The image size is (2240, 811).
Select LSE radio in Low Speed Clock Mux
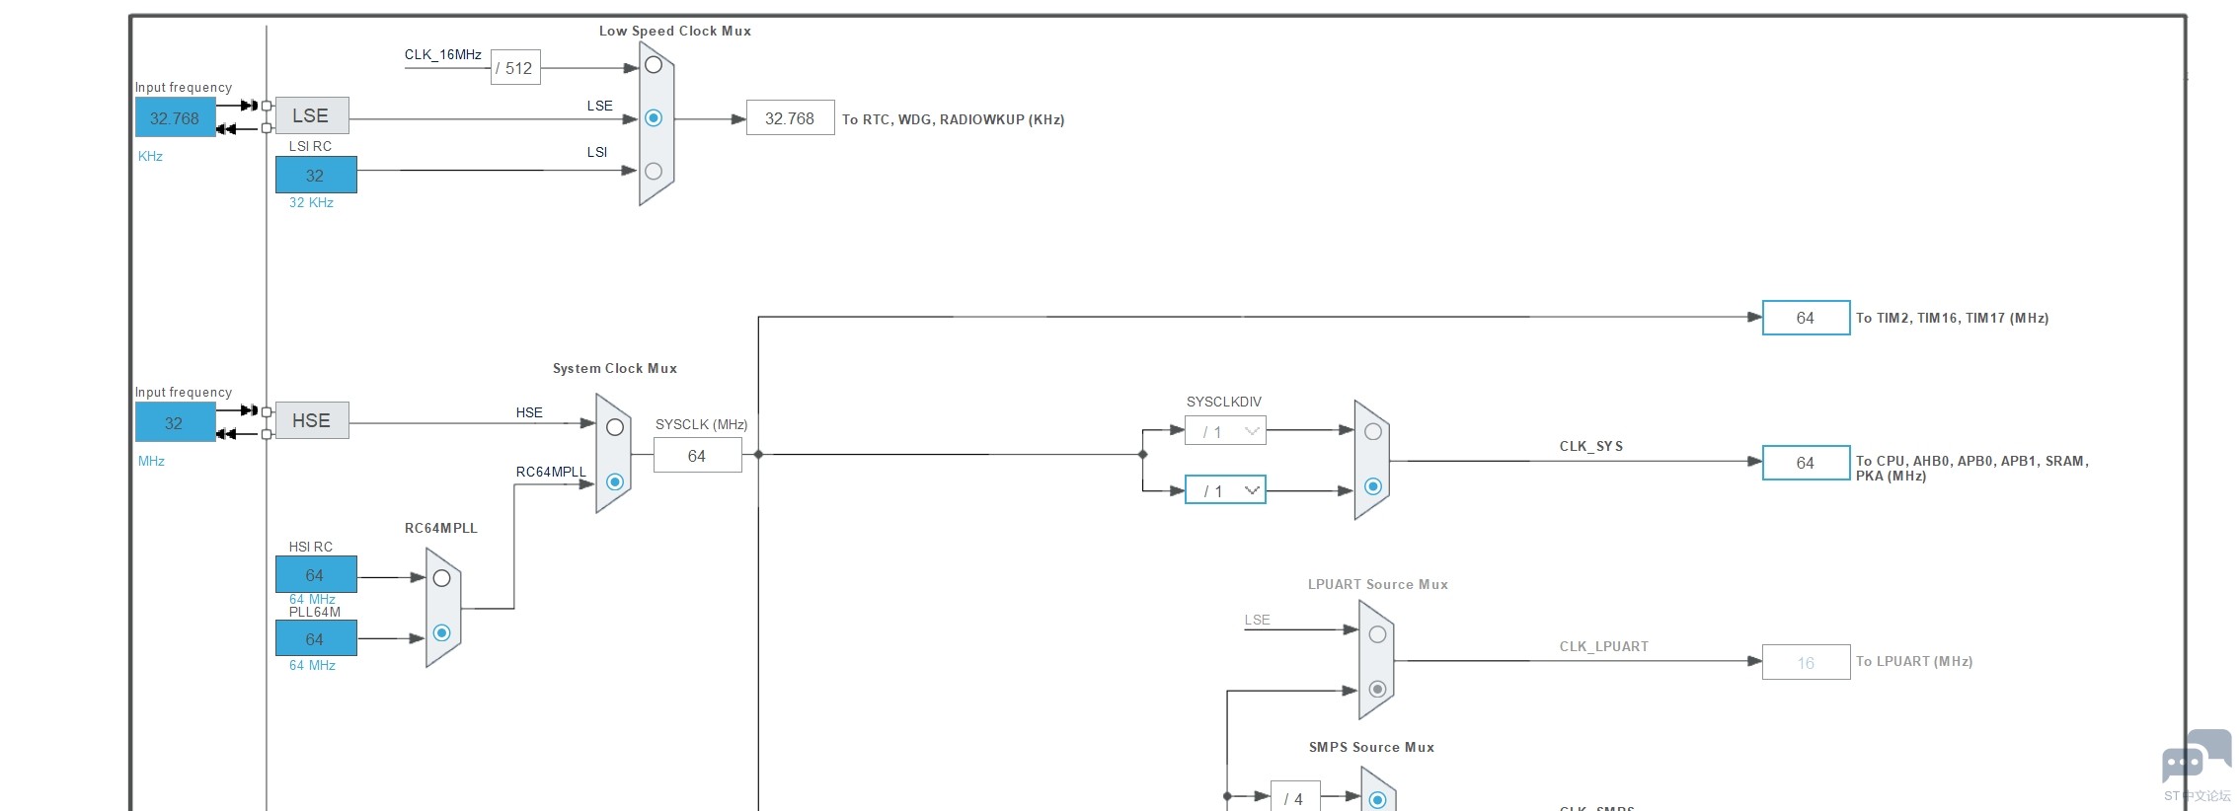654,118
